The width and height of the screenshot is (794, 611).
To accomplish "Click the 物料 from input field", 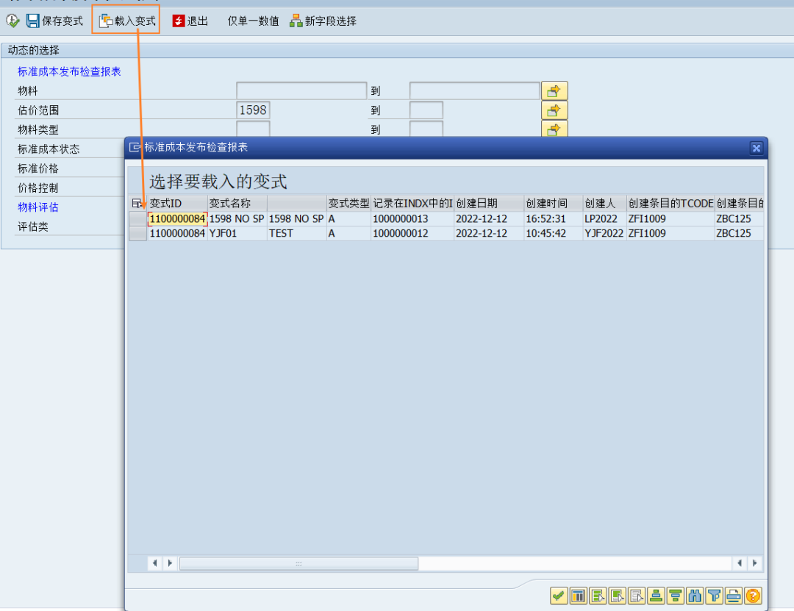I will pos(301,90).
